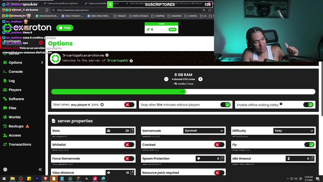This screenshot has width=323, height=182.
Task: Open CUENTAS bookmarks folder
Action: [191, 16]
